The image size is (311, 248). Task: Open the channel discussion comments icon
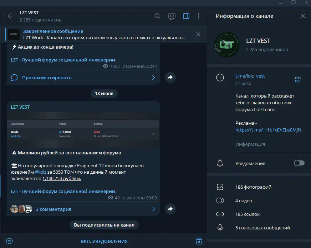coord(172,16)
